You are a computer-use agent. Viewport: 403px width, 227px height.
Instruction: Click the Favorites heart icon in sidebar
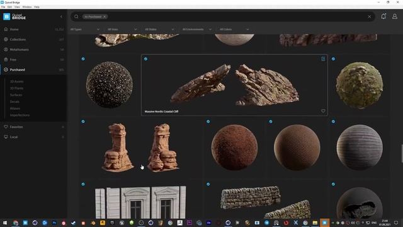coord(6,127)
